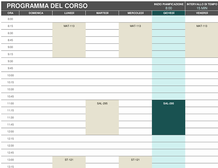Viewport: 218px width, 168px height.
Task: Select the MARTEDÌ column header
Action: 102,13
